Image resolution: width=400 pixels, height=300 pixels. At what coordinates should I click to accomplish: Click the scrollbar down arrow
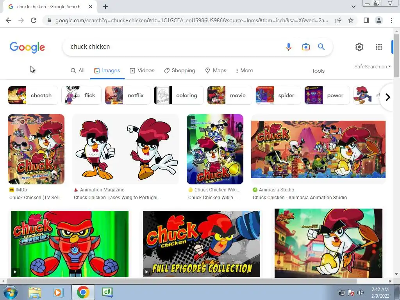coord(396,274)
